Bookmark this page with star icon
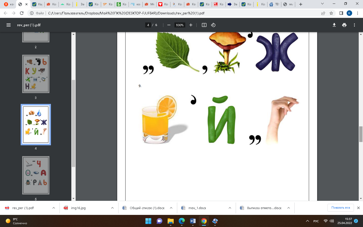This screenshot has height=227, width=363. pyautogui.click(x=331, y=13)
